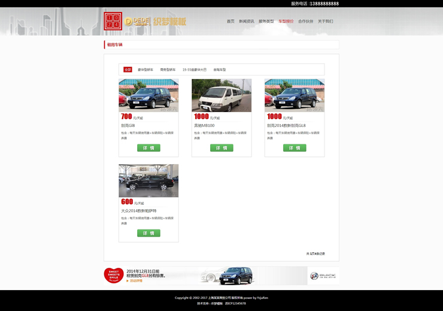Click the red Sweet Smile heart icon

[114, 275]
